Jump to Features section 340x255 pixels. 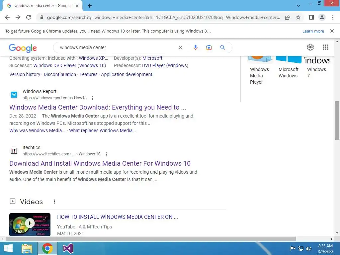(88, 74)
